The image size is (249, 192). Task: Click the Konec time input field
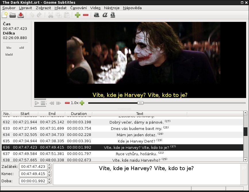click(33, 174)
